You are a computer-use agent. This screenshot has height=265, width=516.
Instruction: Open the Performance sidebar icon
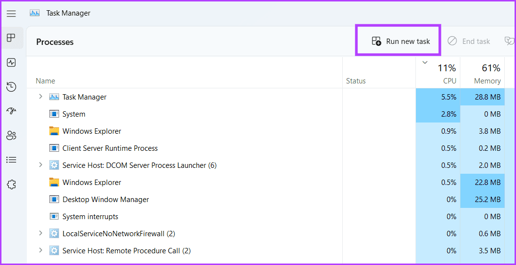click(11, 62)
